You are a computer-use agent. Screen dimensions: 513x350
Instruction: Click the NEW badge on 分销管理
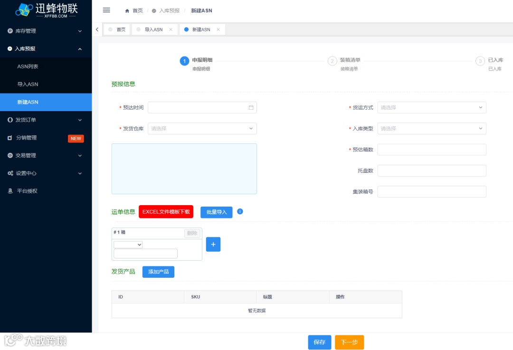coord(76,138)
